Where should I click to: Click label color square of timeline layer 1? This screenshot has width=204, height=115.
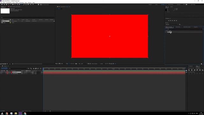(7, 72)
